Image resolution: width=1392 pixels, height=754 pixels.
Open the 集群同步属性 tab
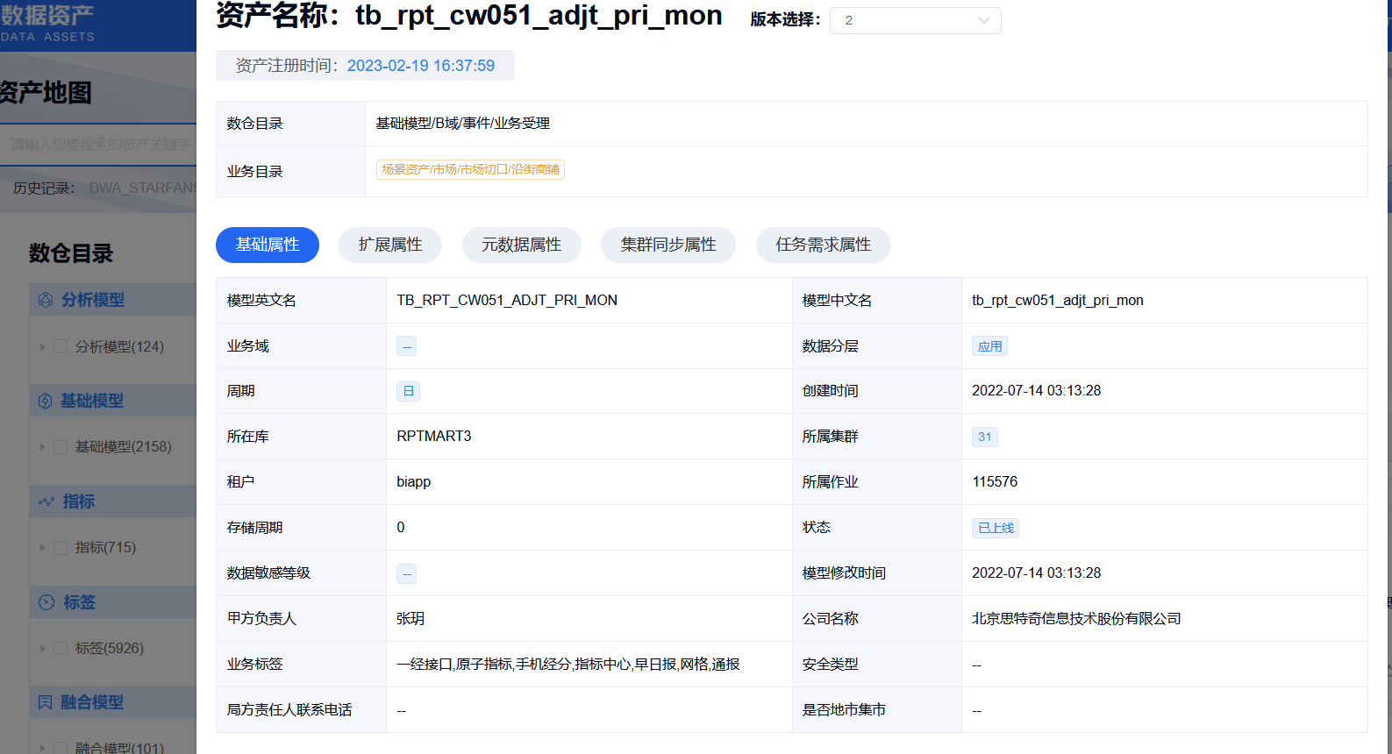[668, 245]
